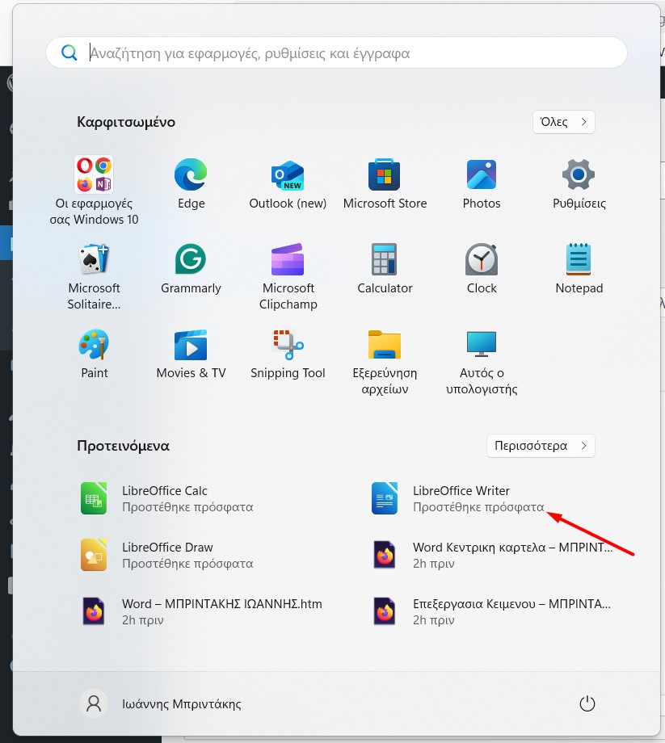Click the Outlook (new) label text
This screenshot has height=743, width=665.
click(x=288, y=204)
